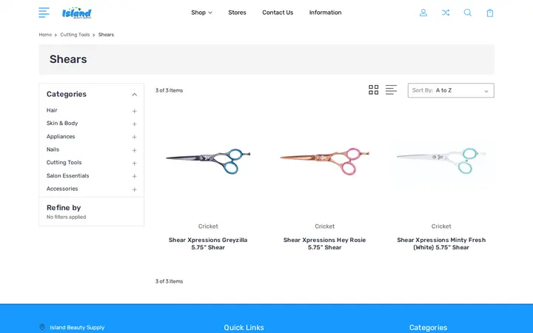Open the Information menu item
Viewport: 533px width, 333px height.
pyautogui.click(x=325, y=13)
